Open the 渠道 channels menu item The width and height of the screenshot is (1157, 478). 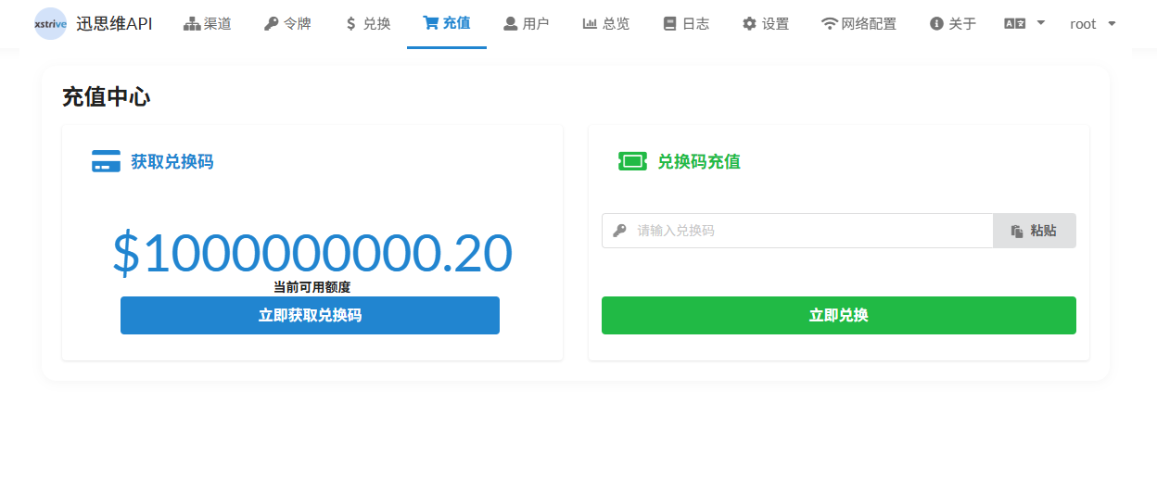tap(208, 24)
